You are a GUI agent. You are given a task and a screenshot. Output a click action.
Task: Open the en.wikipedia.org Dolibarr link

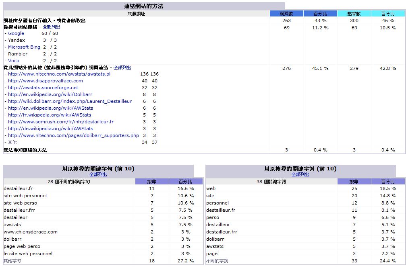click(x=50, y=94)
